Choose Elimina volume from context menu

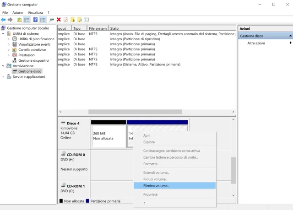coord(156,186)
